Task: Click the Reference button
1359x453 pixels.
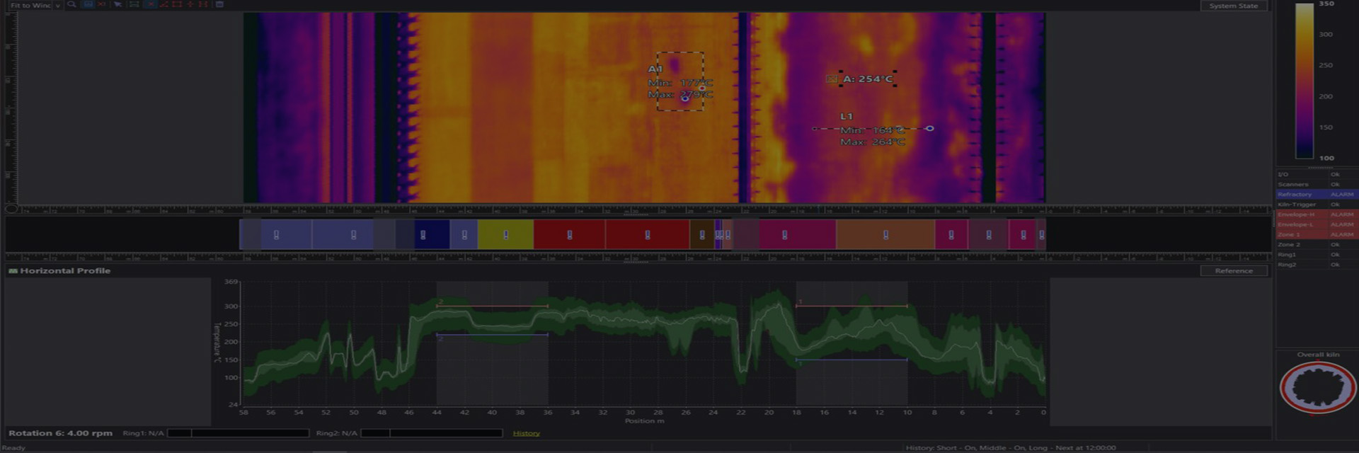Action: pyautogui.click(x=1233, y=271)
